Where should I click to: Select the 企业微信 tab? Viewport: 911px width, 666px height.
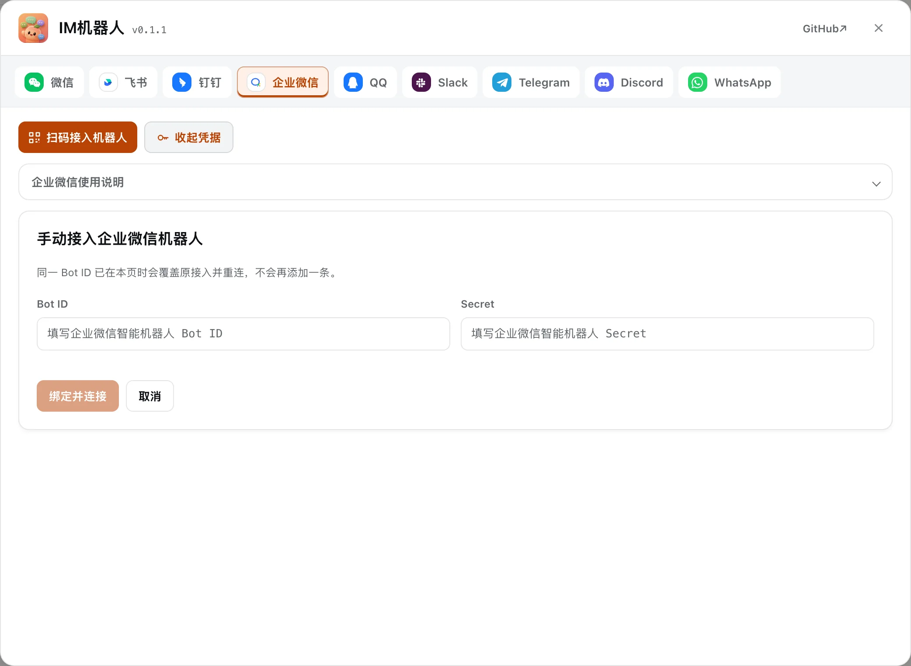283,82
